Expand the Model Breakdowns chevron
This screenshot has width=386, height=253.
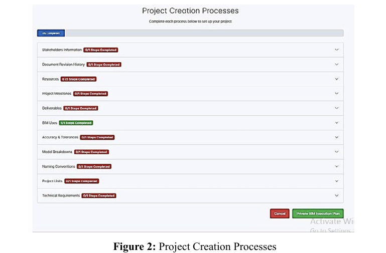tap(336, 152)
